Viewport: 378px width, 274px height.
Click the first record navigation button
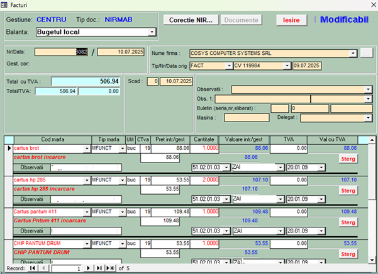(33, 268)
